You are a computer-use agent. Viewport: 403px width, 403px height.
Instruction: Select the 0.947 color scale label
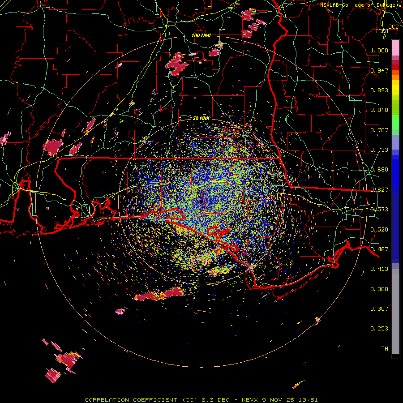379,70
